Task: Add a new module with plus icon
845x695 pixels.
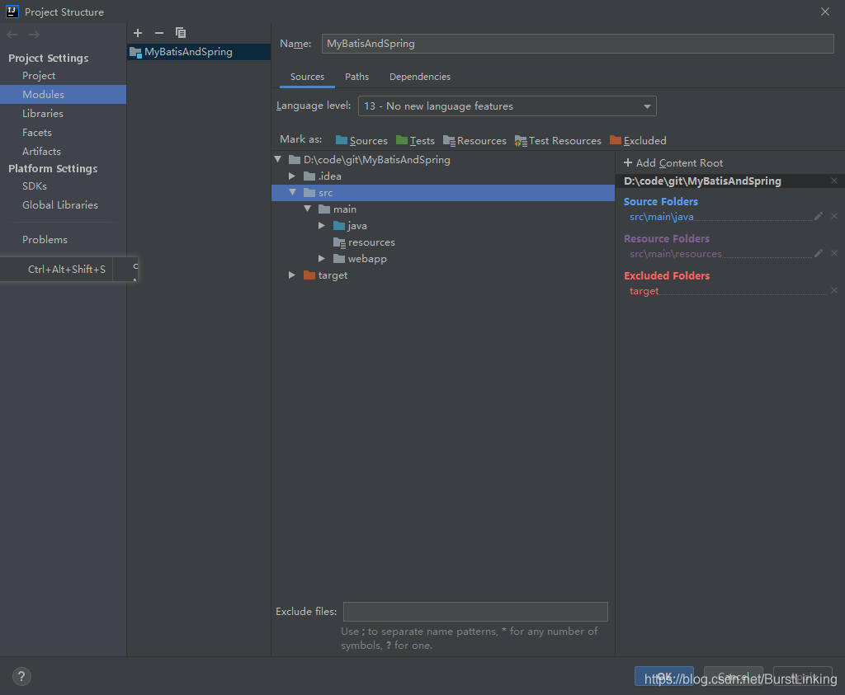Action: pyautogui.click(x=138, y=33)
